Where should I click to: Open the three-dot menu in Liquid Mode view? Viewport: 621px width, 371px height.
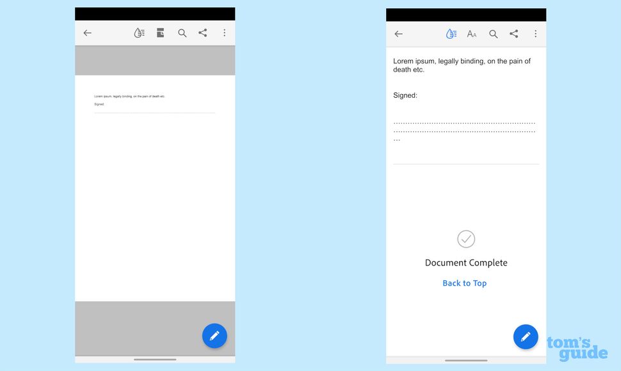[x=536, y=33]
